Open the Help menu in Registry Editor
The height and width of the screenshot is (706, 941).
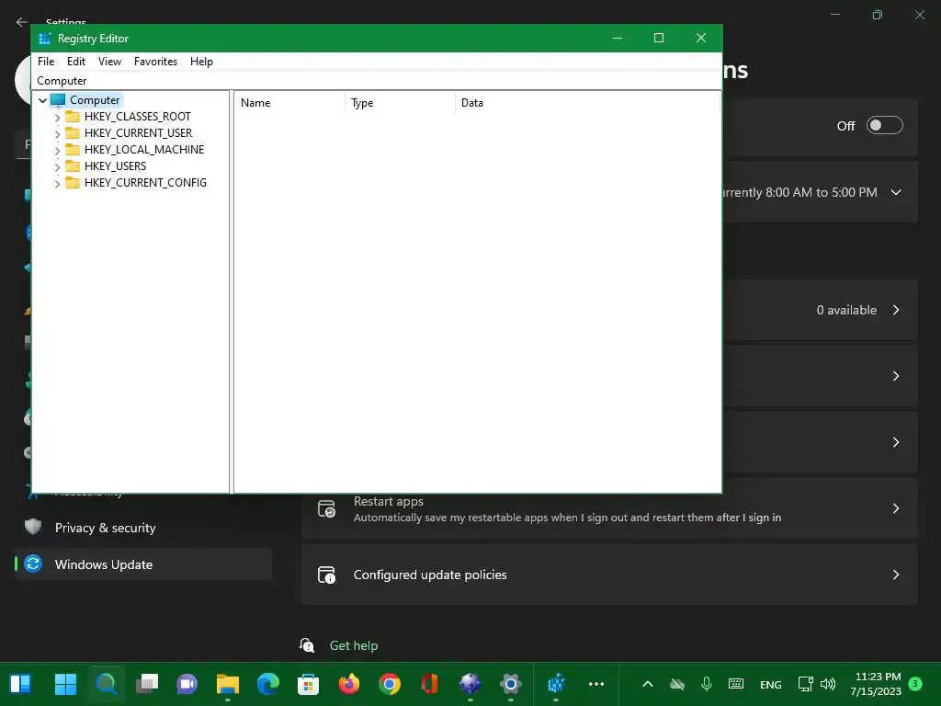pos(201,62)
